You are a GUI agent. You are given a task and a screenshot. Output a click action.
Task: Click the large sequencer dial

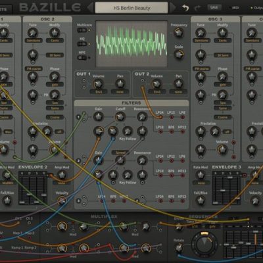[x=204, y=244]
